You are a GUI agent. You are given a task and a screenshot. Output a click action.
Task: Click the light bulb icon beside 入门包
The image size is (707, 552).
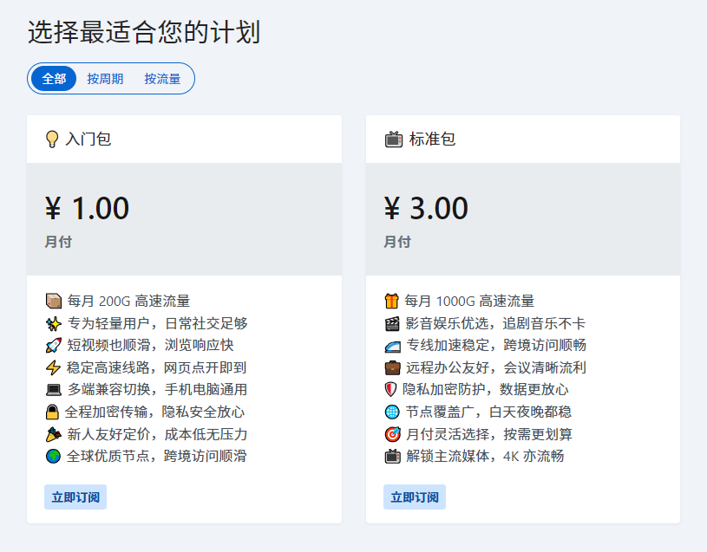pyautogui.click(x=52, y=140)
